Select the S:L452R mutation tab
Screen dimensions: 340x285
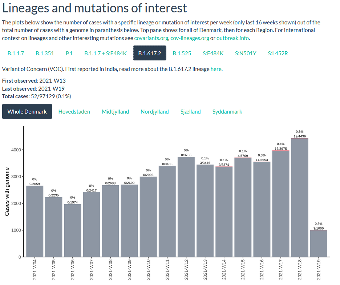pyautogui.click(x=278, y=54)
